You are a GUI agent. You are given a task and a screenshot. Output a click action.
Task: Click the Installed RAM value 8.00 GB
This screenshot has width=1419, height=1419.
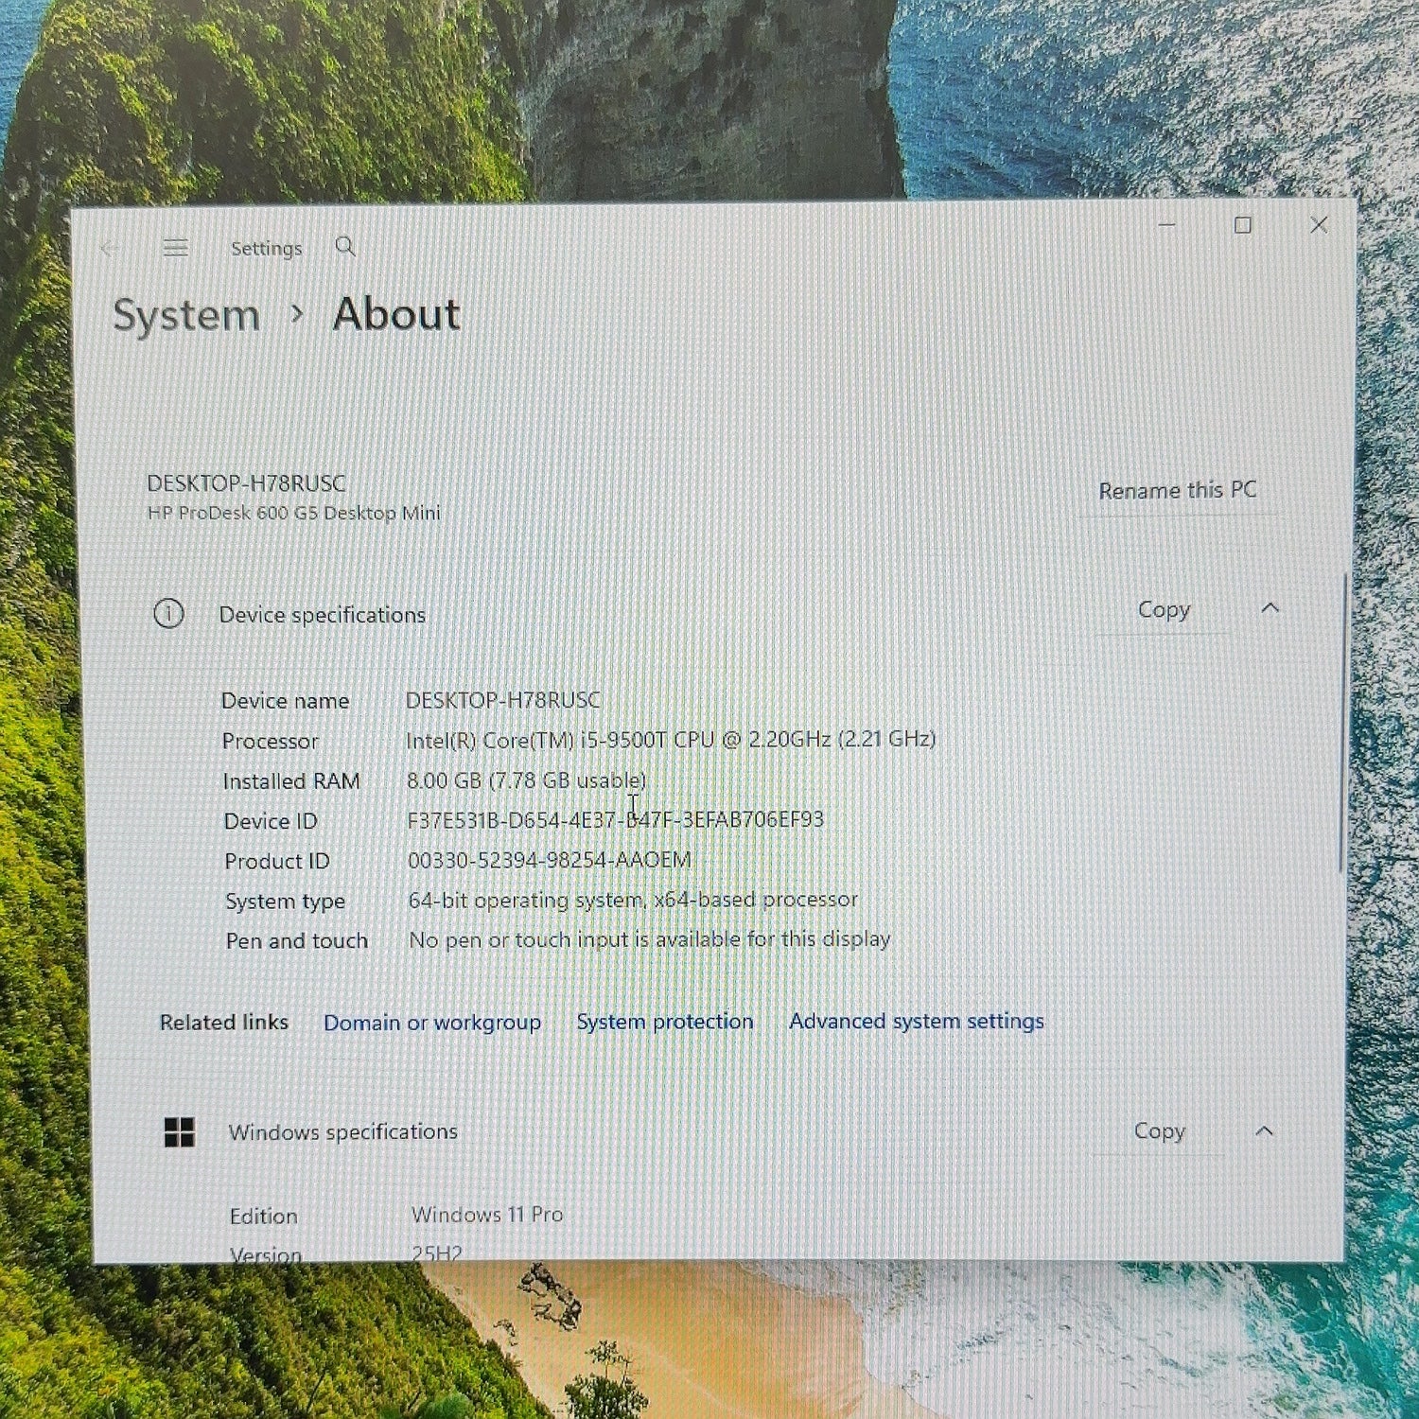[x=444, y=780]
